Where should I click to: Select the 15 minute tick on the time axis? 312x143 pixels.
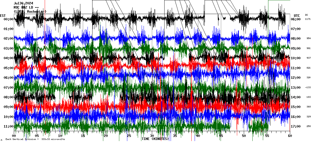(x=83, y=136)
